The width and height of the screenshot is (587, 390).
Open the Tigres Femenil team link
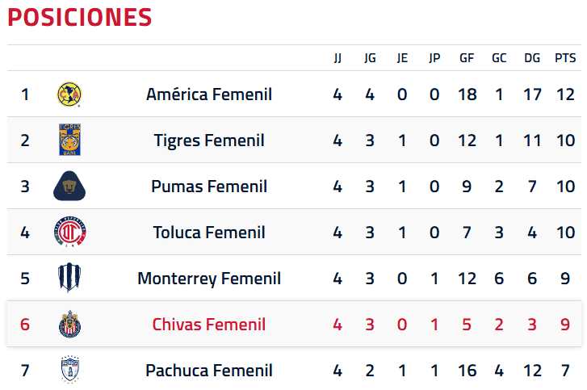209,140
